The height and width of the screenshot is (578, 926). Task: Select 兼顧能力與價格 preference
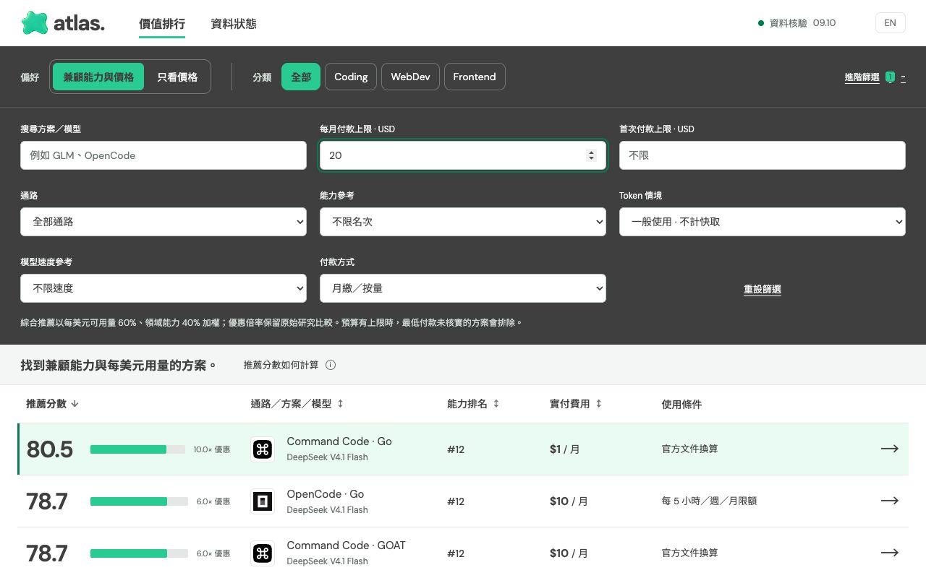point(98,77)
